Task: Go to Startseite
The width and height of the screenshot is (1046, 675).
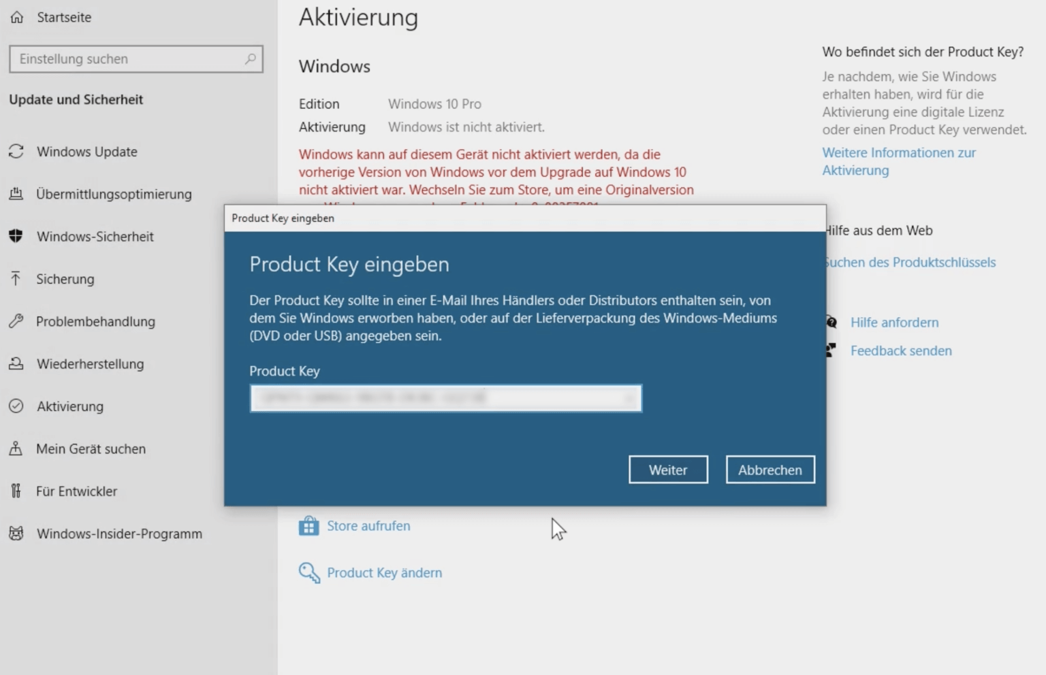Action: pos(64,18)
